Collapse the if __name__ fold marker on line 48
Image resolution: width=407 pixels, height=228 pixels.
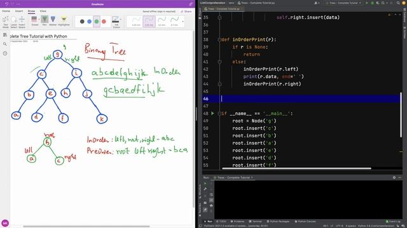coord(219,113)
